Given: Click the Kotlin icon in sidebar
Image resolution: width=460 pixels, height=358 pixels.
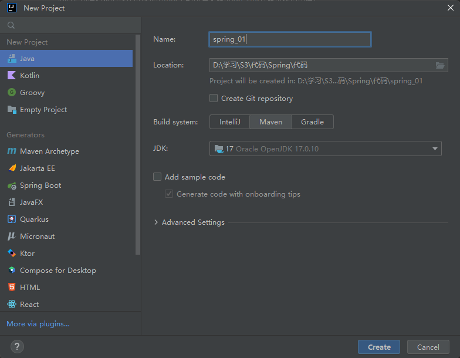Looking at the screenshot, I should point(12,75).
